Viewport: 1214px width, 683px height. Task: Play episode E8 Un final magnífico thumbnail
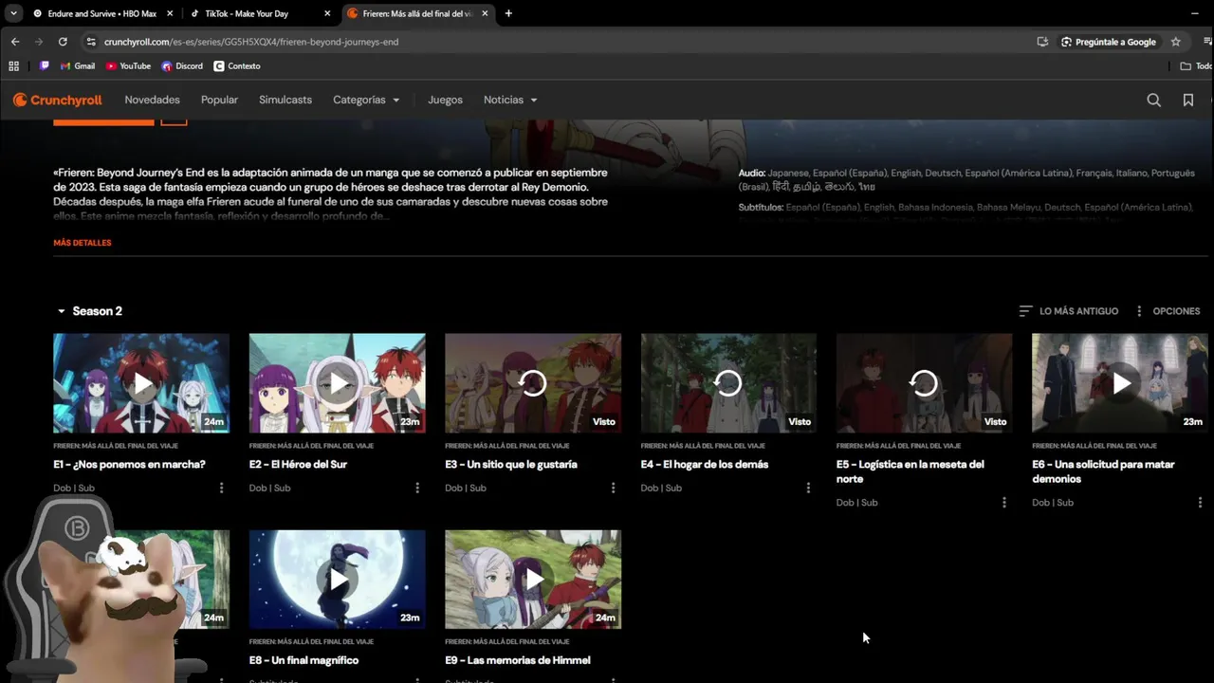pyautogui.click(x=338, y=580)
